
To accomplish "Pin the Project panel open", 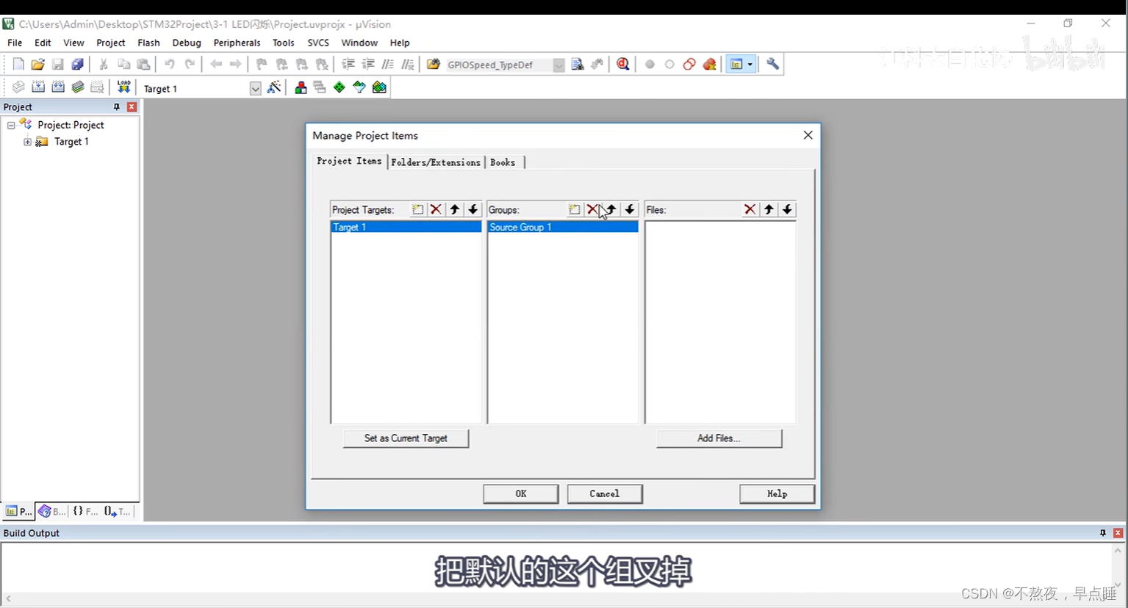I will (115, 106).
